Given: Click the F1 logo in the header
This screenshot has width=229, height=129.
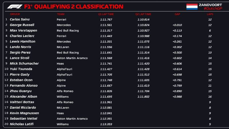Looking at the screenshot, I should [x=14, y=6].
